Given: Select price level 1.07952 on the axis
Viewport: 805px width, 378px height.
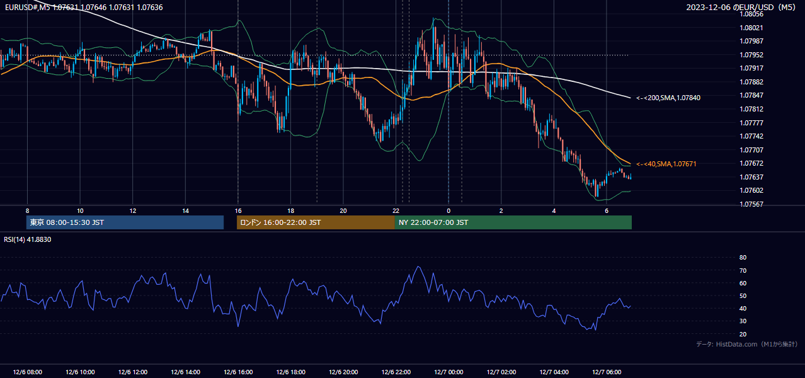Looking at the screenshot, I should (x=752, y=55).
